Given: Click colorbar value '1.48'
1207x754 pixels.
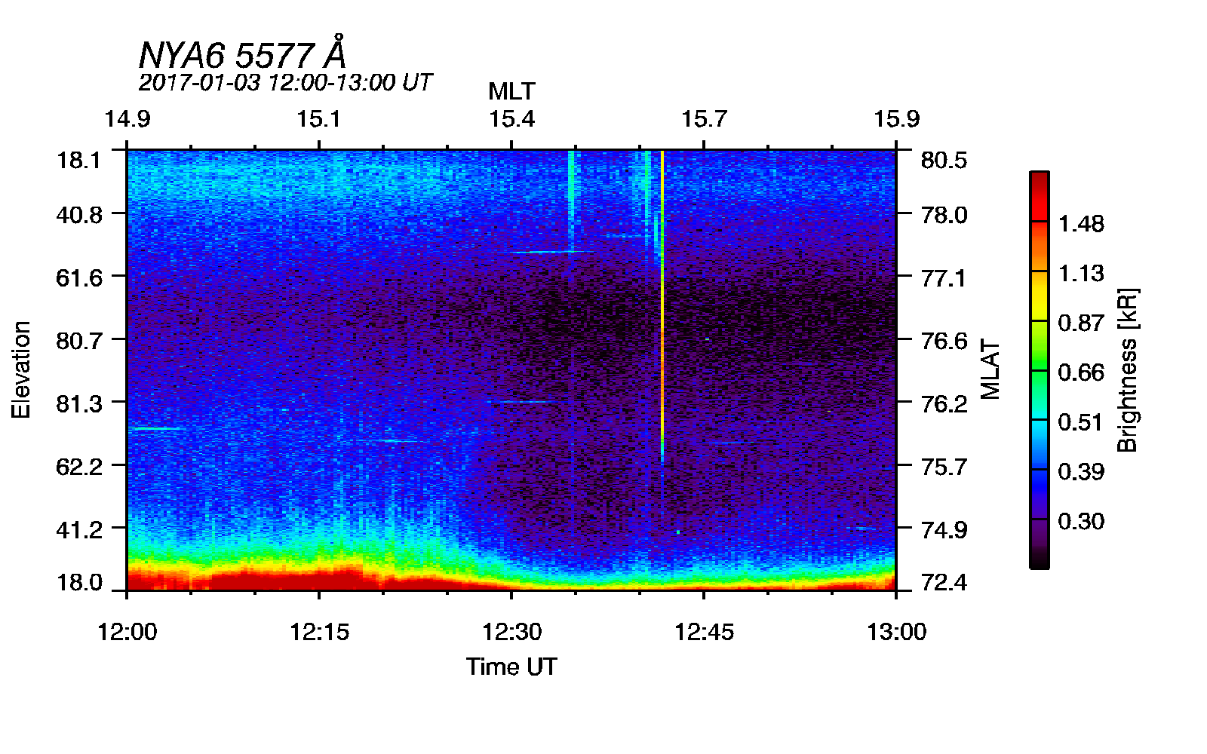Looking at the screenshot, I should 1081,224.
